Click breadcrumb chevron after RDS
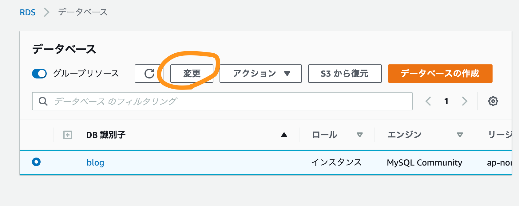This screenshot has height=206, width=519. click(x=47, y=12)
